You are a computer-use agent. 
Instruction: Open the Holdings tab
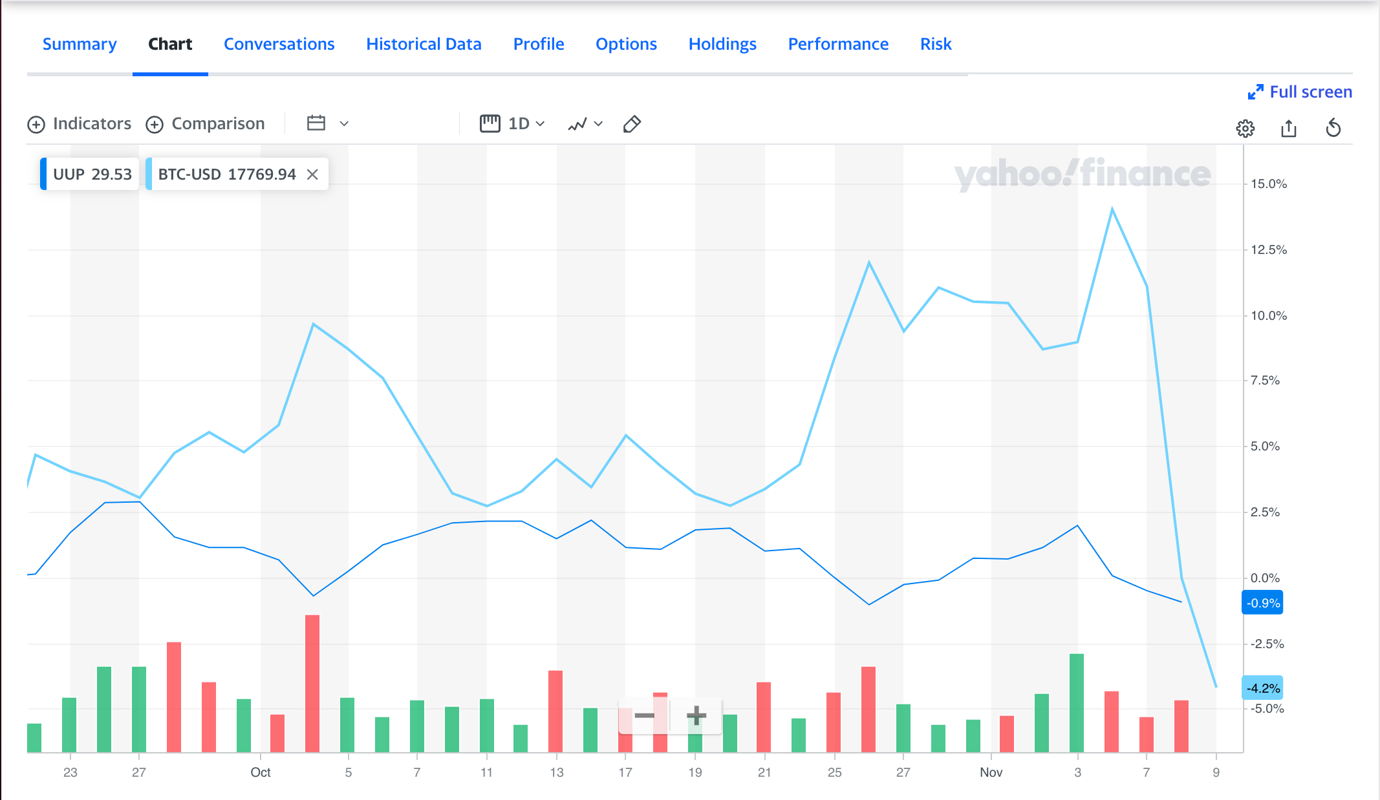722,44
